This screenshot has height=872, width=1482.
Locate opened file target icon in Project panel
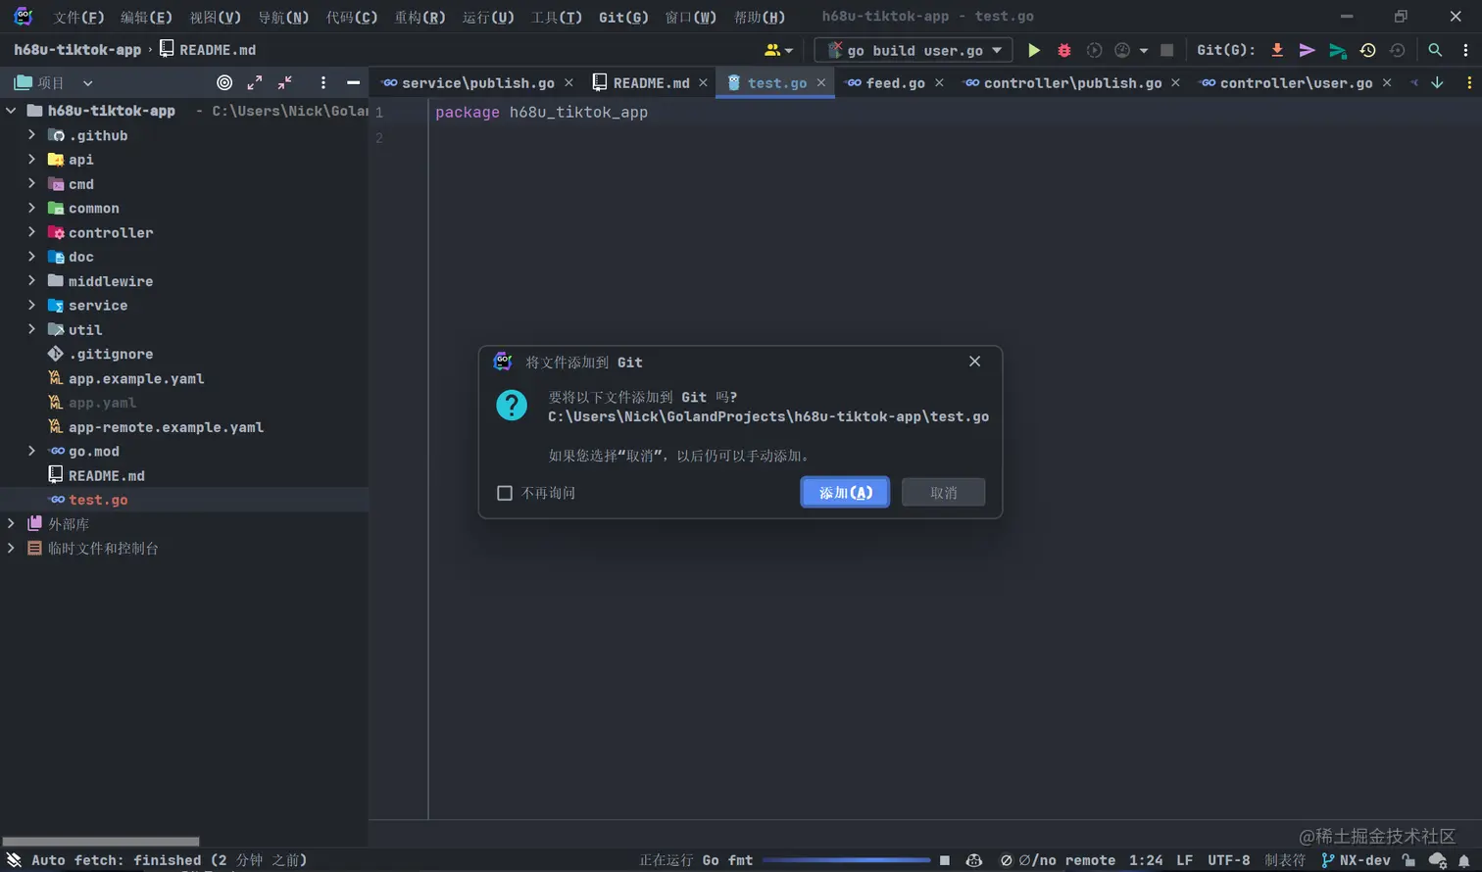pyautogui.click(x=224, y=83)
